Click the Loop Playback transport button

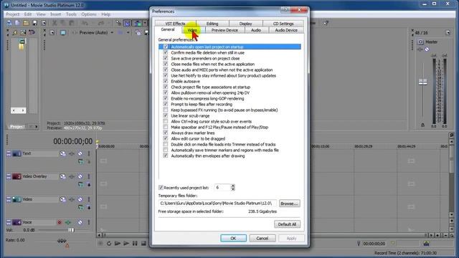pyautogui.click(x=109, y=244)
